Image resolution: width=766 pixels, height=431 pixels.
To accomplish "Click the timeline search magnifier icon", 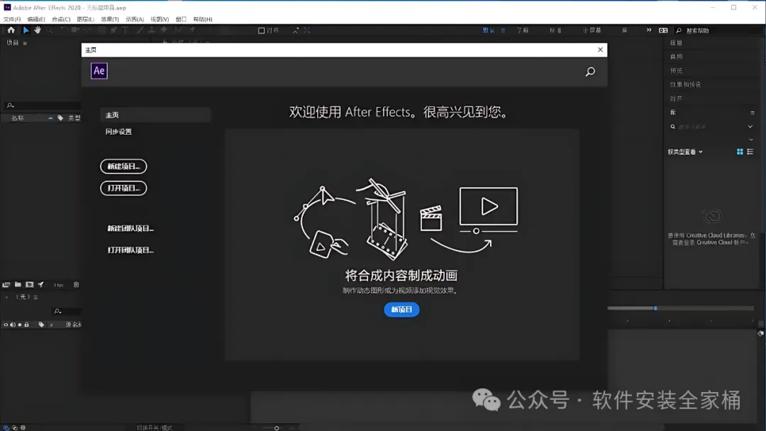I will 57,311.
